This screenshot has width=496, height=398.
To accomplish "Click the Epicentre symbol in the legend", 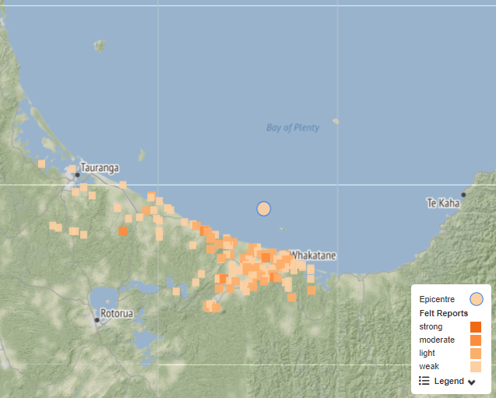I will click(476, 299).
